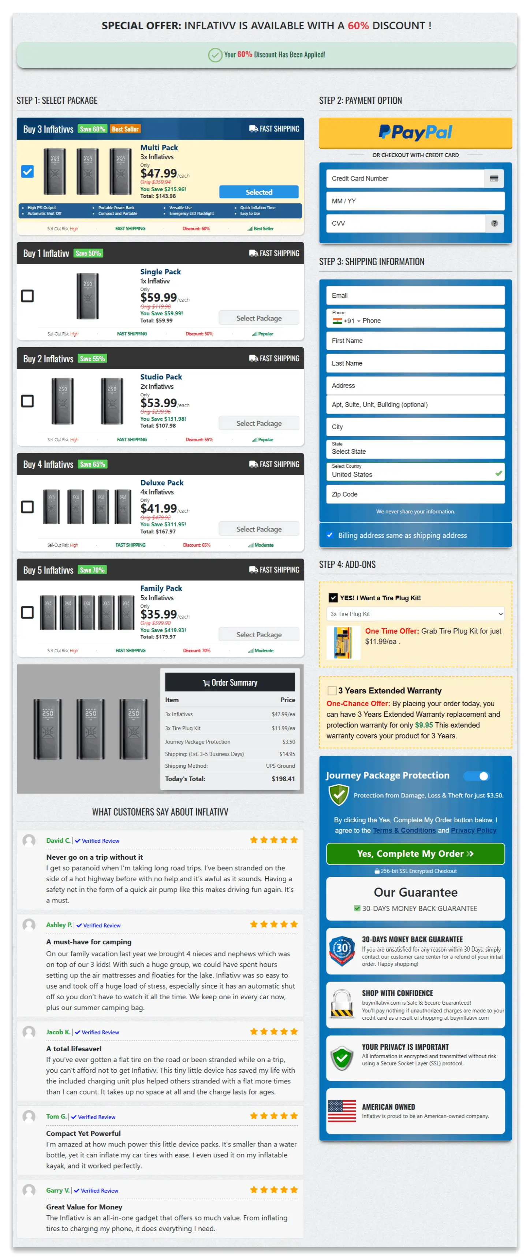Screen dimensions: 530x1260
Task: Click the American flag icon
Action: tap(342, 1111)
